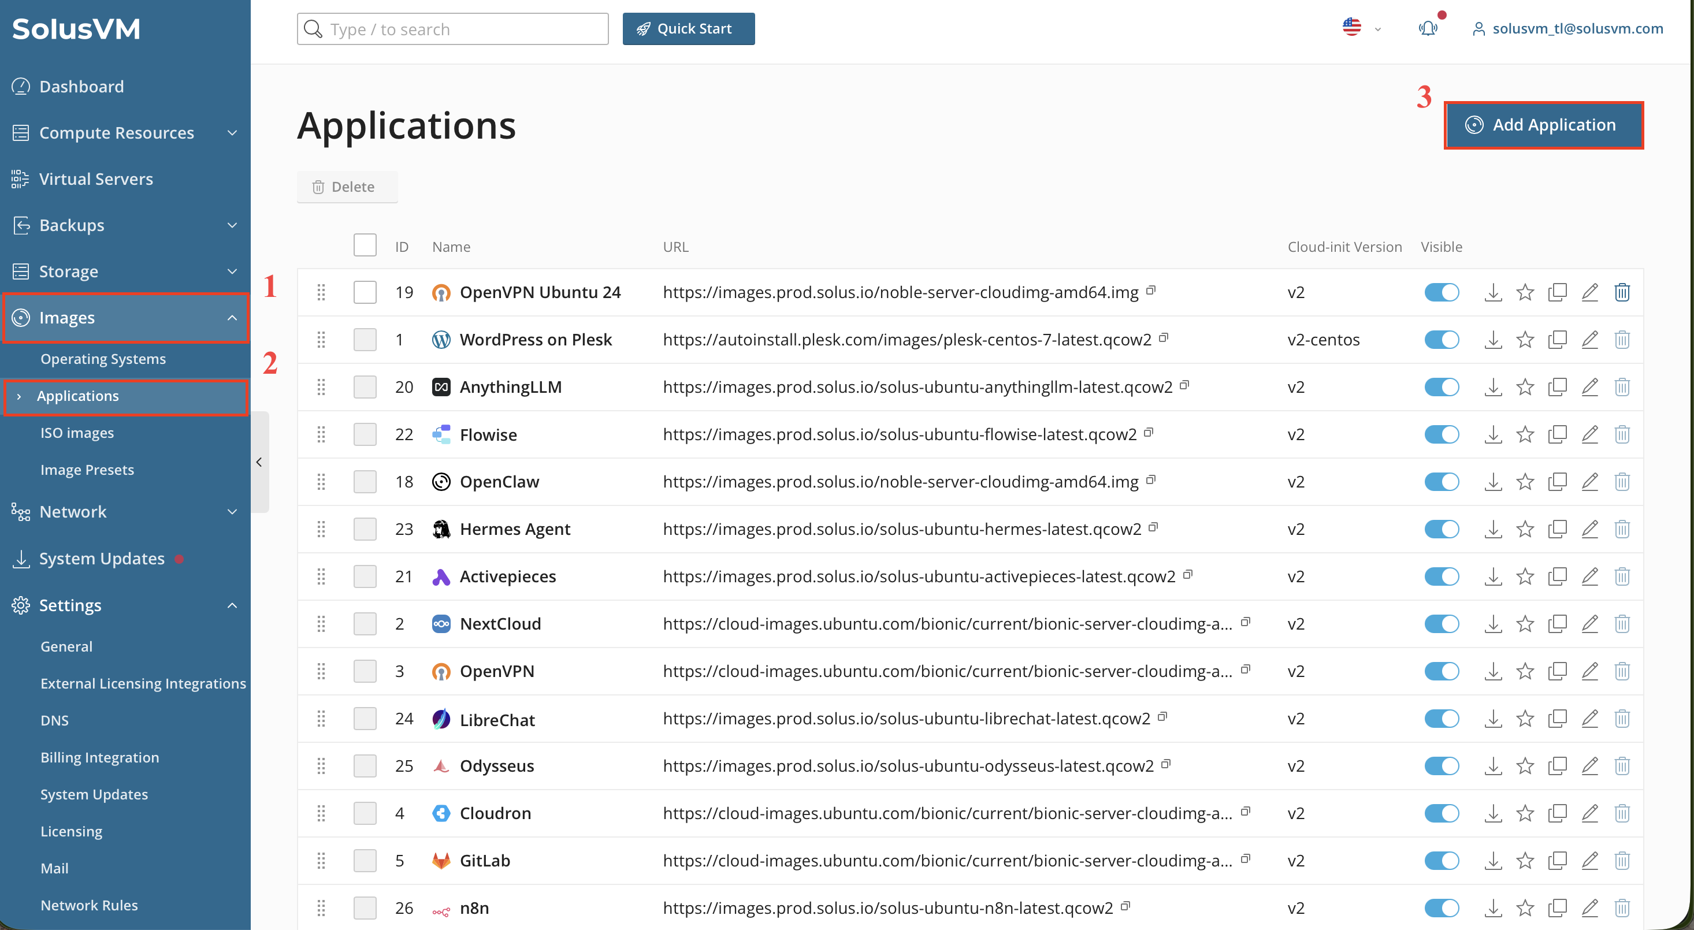The height and width of the screenshot is (930, 1694).
Task: Open ISO images section
Action: (77, 433)
